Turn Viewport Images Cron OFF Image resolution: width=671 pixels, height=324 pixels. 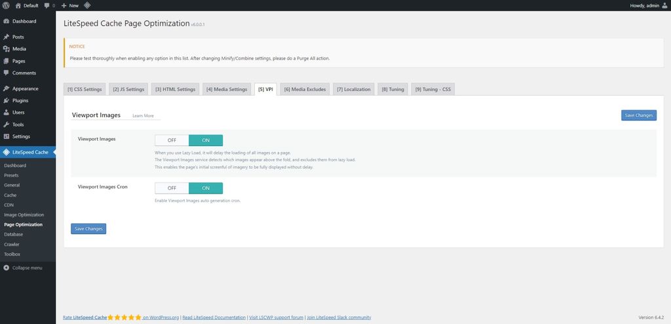click(172, 188)
